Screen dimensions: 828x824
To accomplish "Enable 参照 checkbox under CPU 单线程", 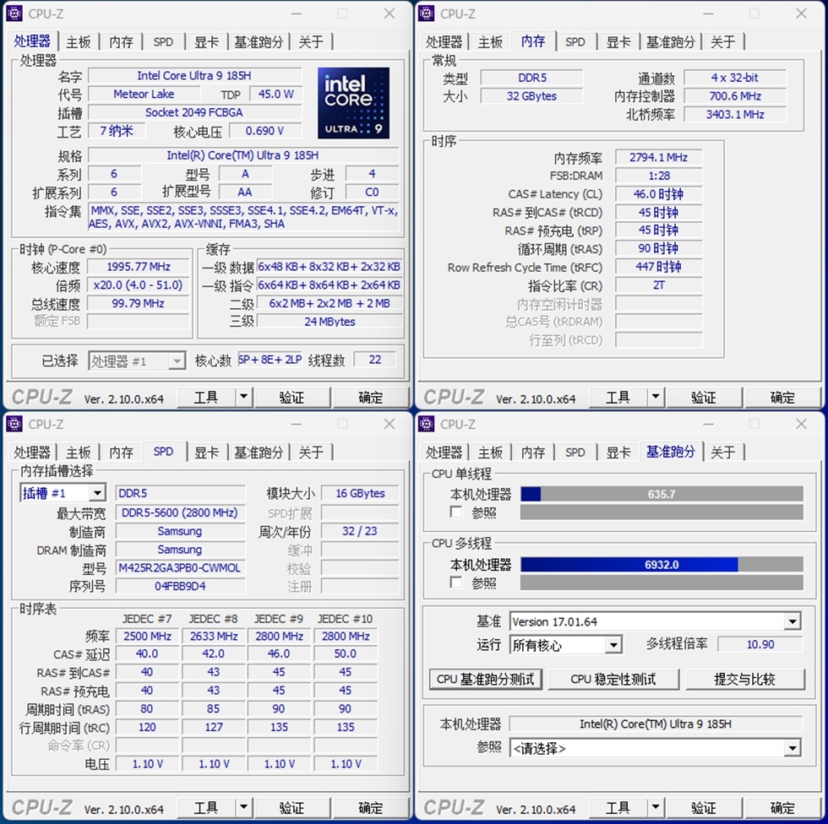I will 455,512.
